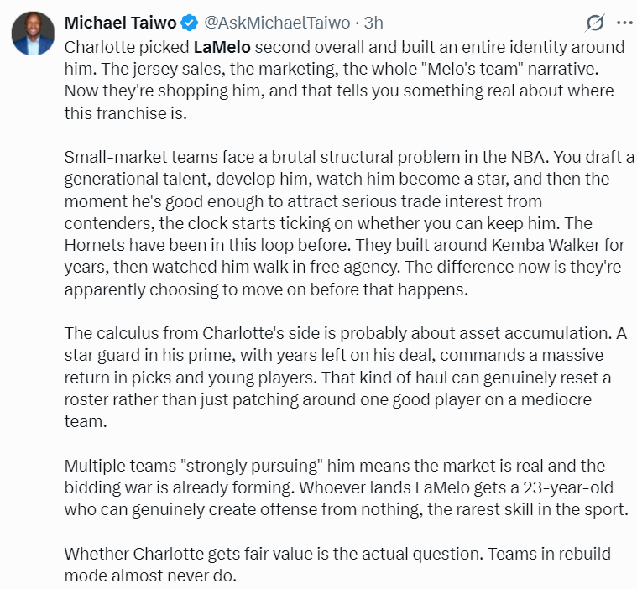637x589 pixels.
Task: Click the Grok explain-this-post icon
Action: tap(595, 23)
